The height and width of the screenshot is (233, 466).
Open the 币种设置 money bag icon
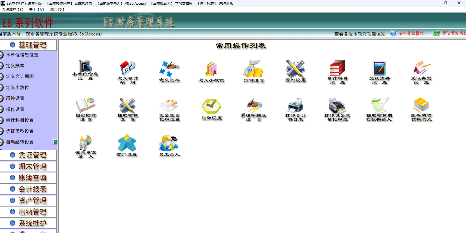[254, 69]
